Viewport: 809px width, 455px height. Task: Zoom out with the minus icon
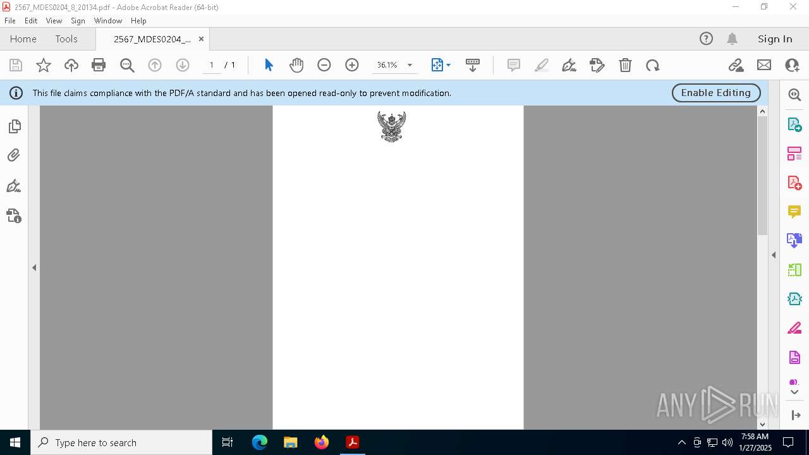(x=324, y=65)
